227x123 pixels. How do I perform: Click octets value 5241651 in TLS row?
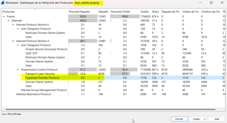pyautogui.click(x=146, y=74)
